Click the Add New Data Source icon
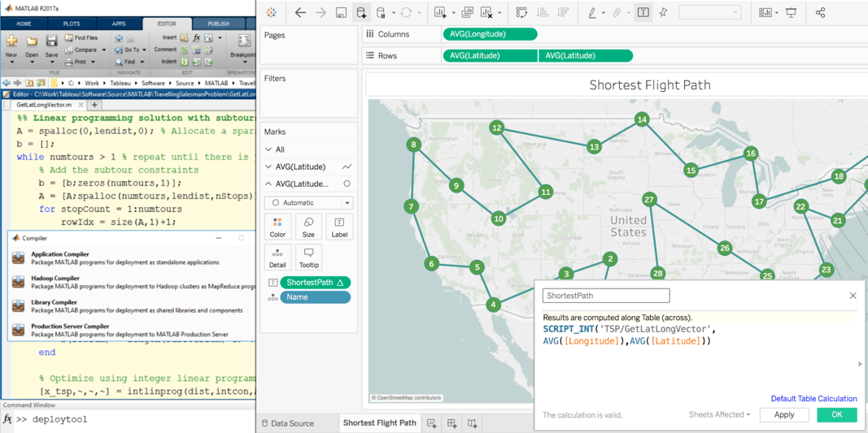The height and width of the screenshot is (433, 868). [x=361, y=13]
